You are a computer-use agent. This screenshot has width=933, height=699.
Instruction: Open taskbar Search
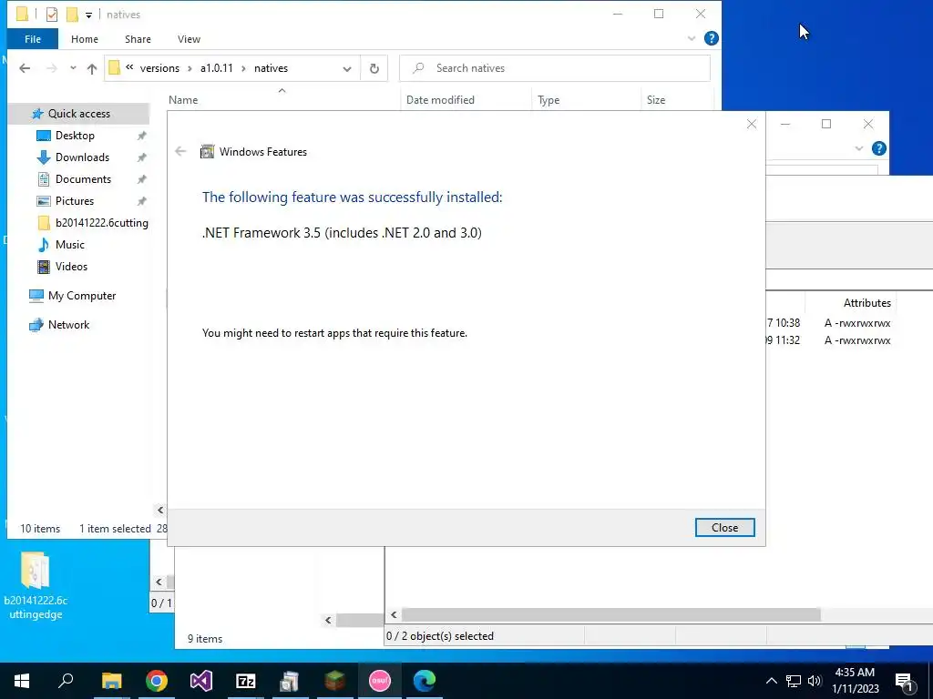(66, 681)
